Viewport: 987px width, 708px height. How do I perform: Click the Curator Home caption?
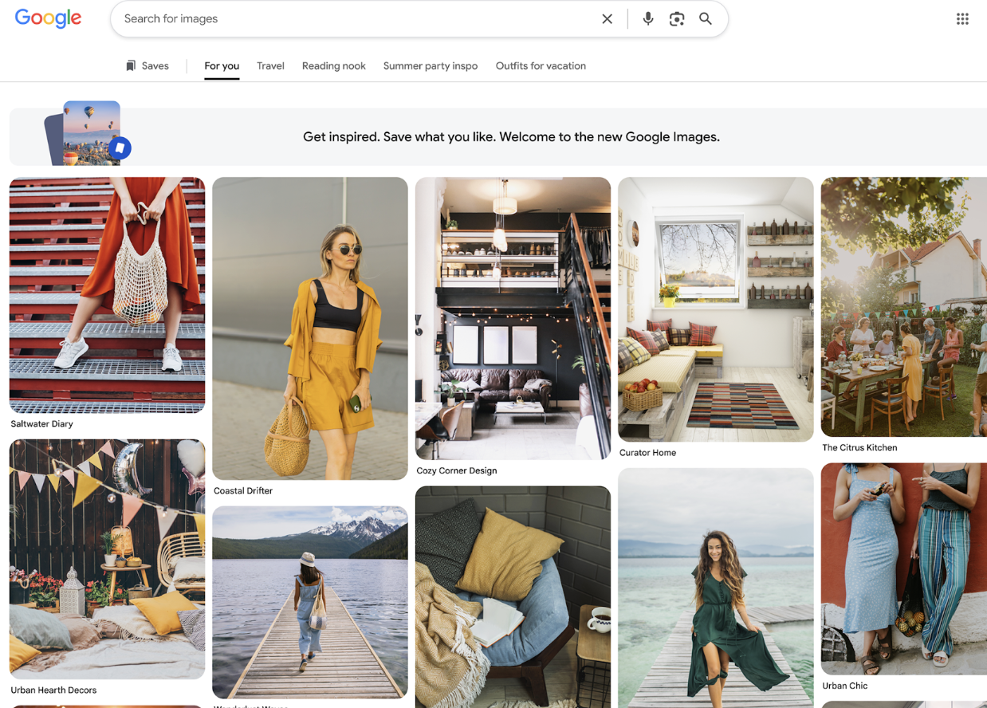647,453
